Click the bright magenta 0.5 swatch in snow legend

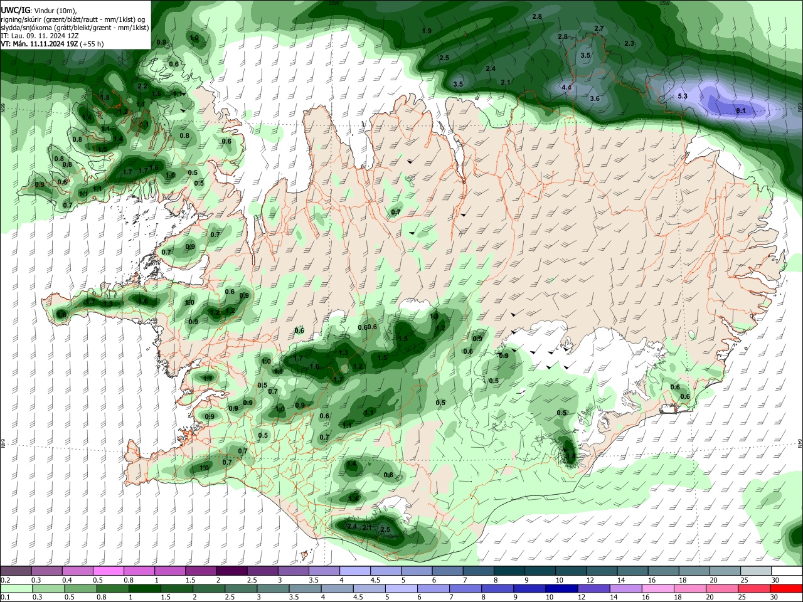tap(108, 571)
